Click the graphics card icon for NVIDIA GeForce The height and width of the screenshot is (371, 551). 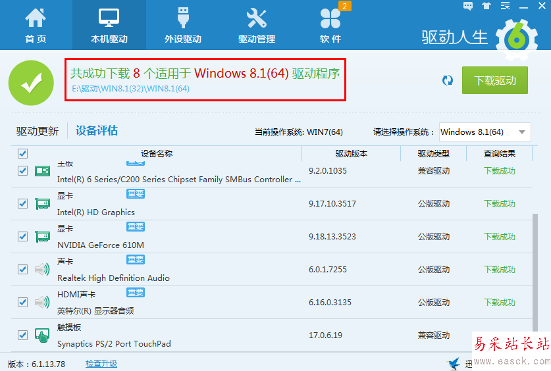(x=42, y=237)
